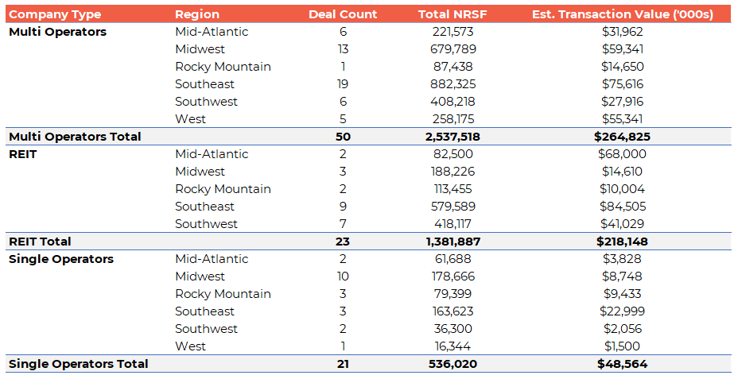
Task: Click the 536,020 total NRSF cell
Action: click(x=449, y=364)
